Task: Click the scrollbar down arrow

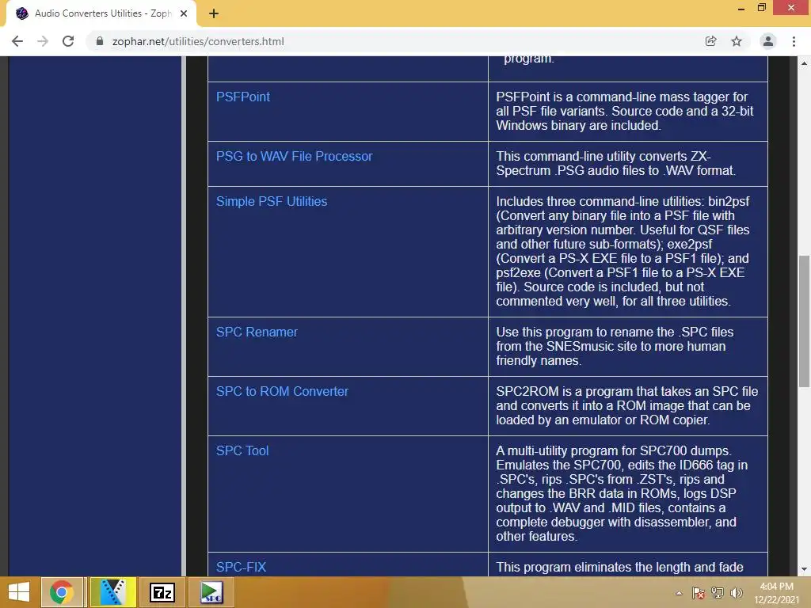Action: point(804,569)
